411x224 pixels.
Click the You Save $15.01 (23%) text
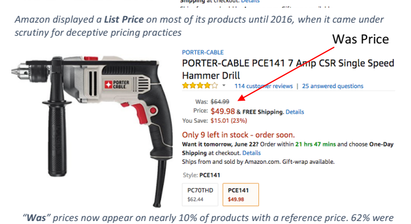click(214, 120)
